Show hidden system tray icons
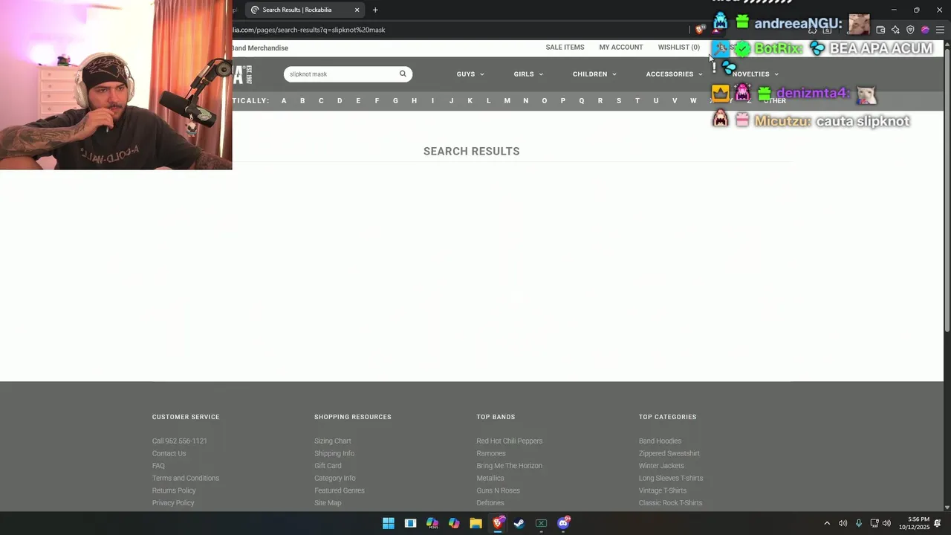 (827, 523)
